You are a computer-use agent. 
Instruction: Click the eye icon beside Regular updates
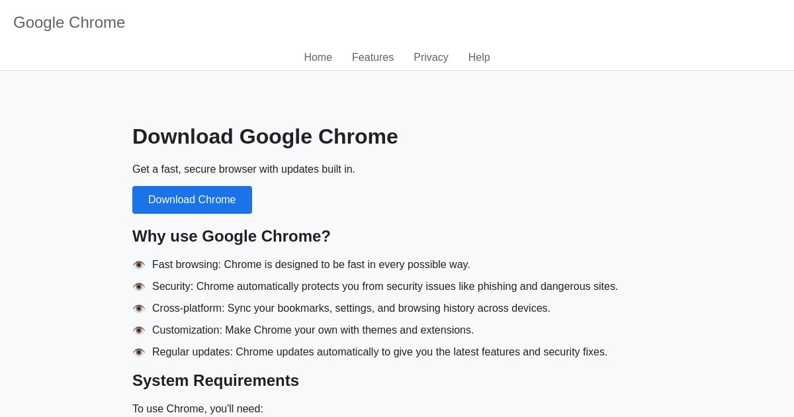tap(139, 352)
